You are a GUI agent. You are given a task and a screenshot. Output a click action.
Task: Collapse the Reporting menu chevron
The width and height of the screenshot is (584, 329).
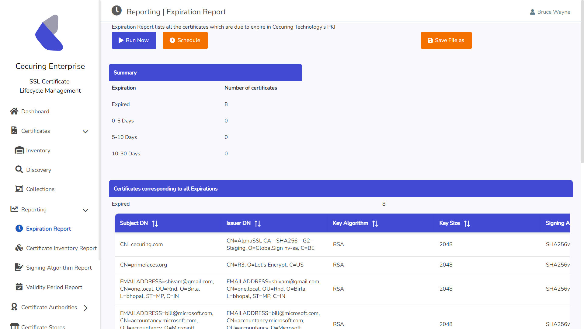[85, 210]
